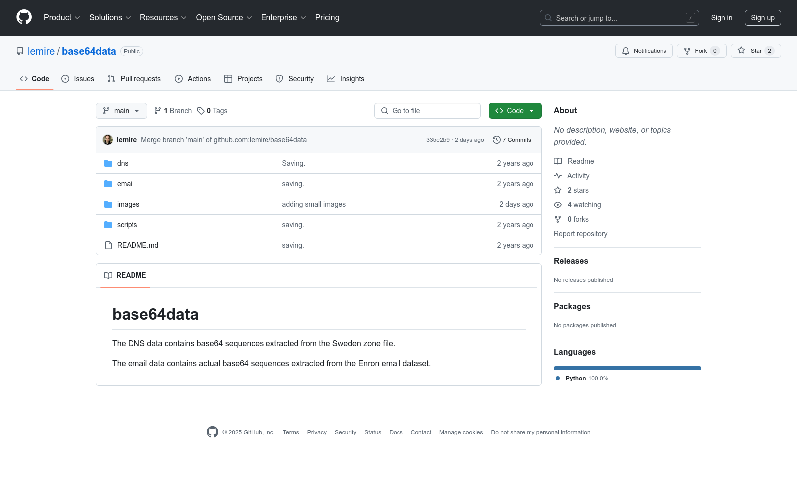Open the Projects tab
The width and height of the screenshot is (797, 498).
[243, 79]
